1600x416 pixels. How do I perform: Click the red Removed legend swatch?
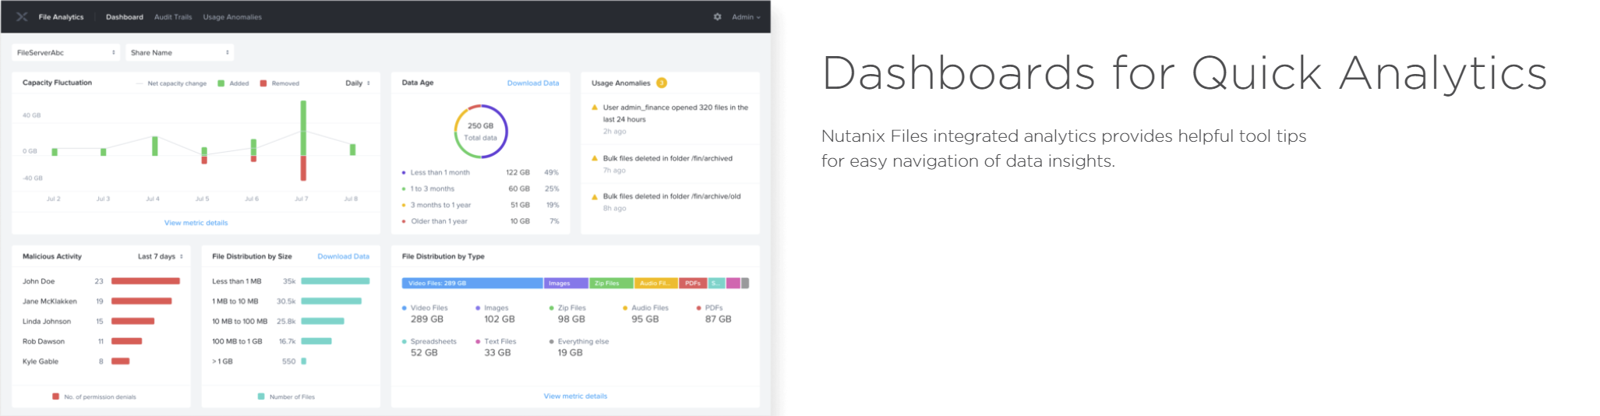263,83
